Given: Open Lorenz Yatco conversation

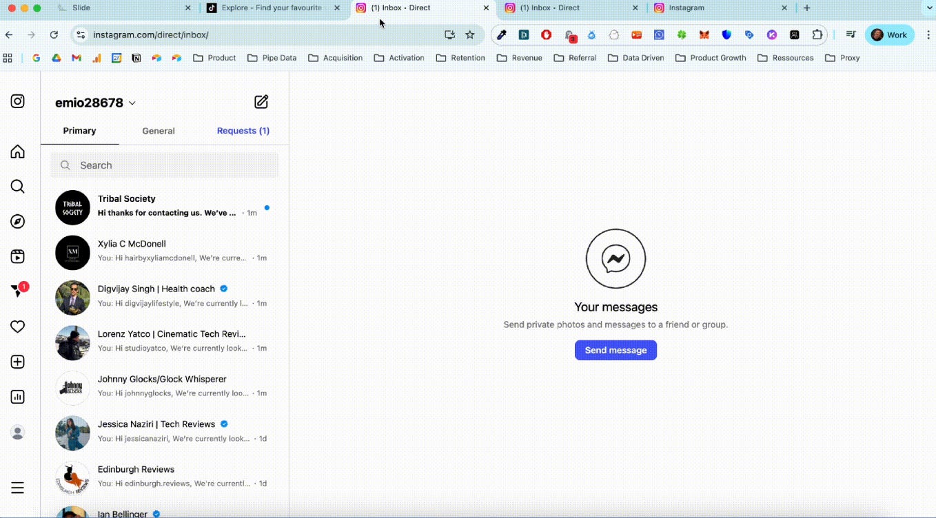Looking at the screenshot, I should tap(165, 343).
